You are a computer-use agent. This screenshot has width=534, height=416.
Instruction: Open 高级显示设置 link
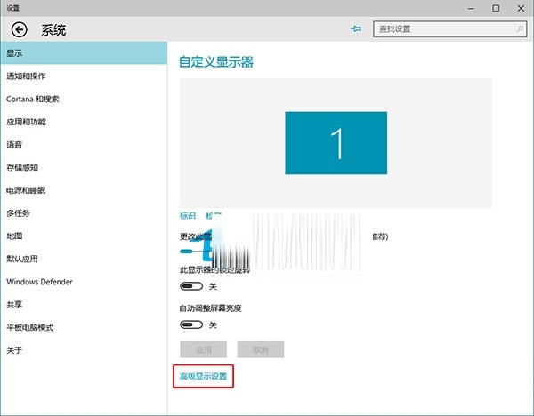point(203,376)
